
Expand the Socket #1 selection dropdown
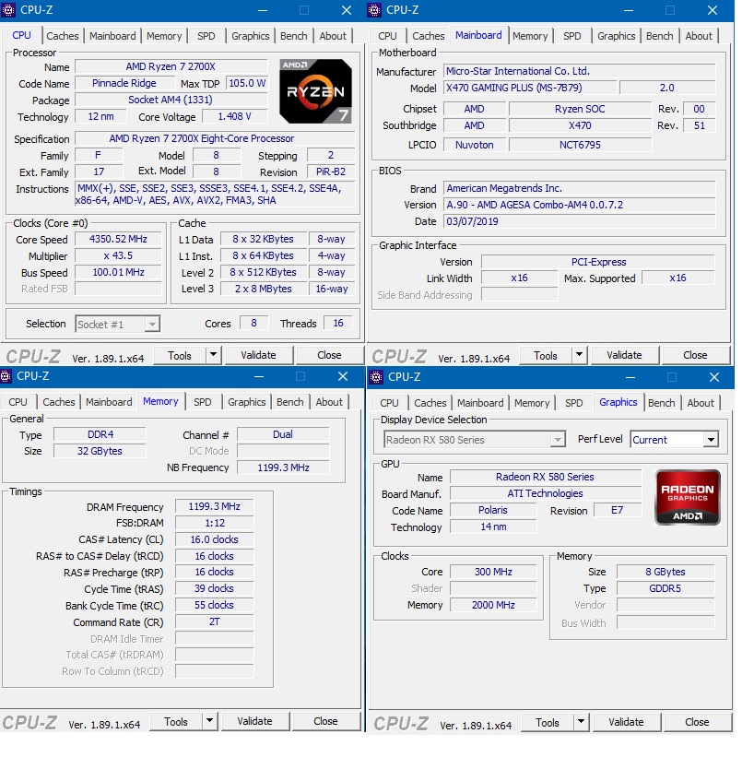tap(152, 325)
